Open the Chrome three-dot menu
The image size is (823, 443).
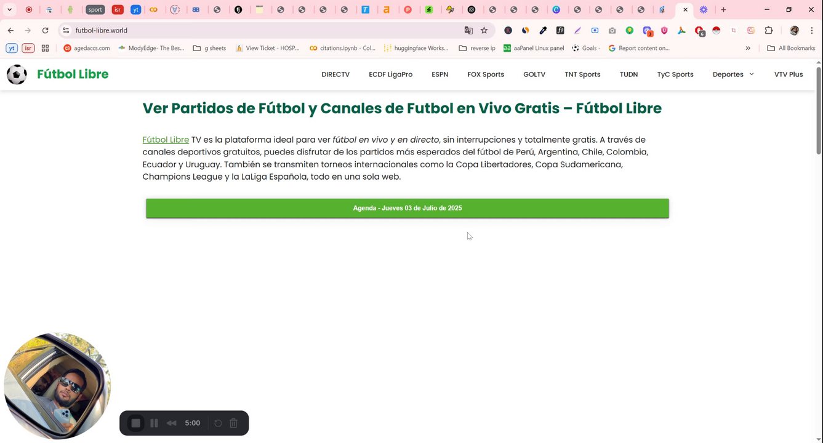(812, 30)
